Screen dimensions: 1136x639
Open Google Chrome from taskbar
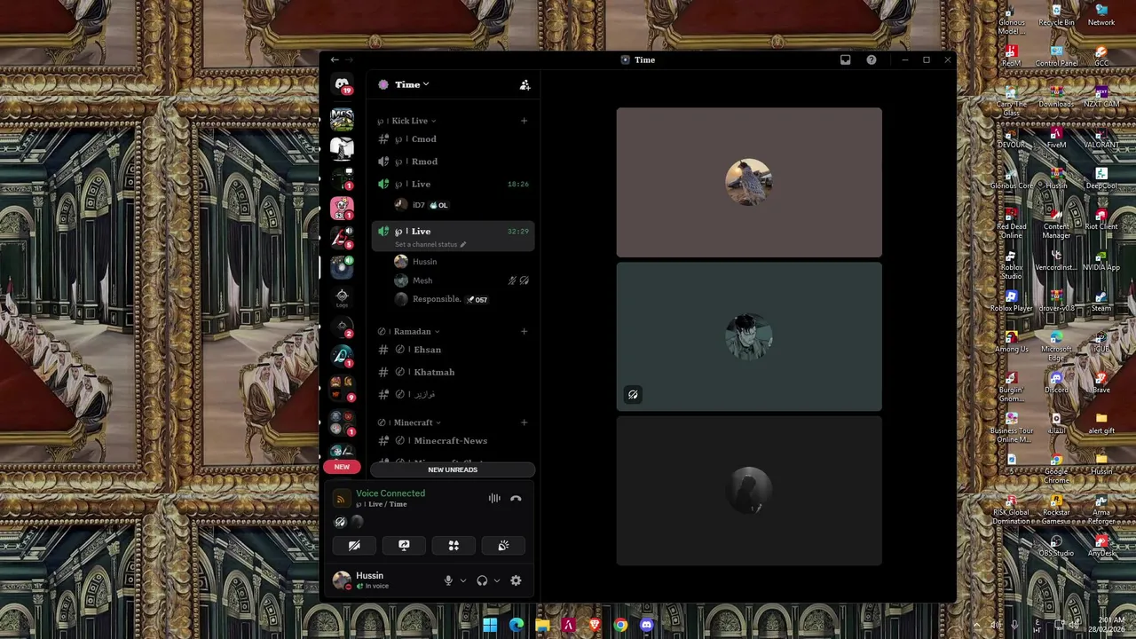[x=620, y=625]
